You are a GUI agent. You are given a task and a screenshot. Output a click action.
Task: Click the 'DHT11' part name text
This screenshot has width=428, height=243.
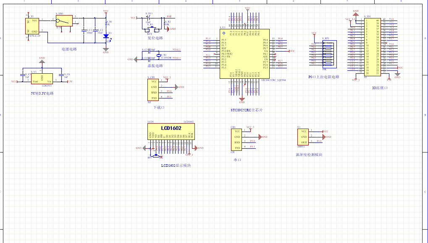pos(301,147)
